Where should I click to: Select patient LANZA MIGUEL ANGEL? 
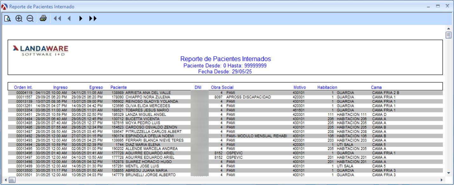(146, 114)
